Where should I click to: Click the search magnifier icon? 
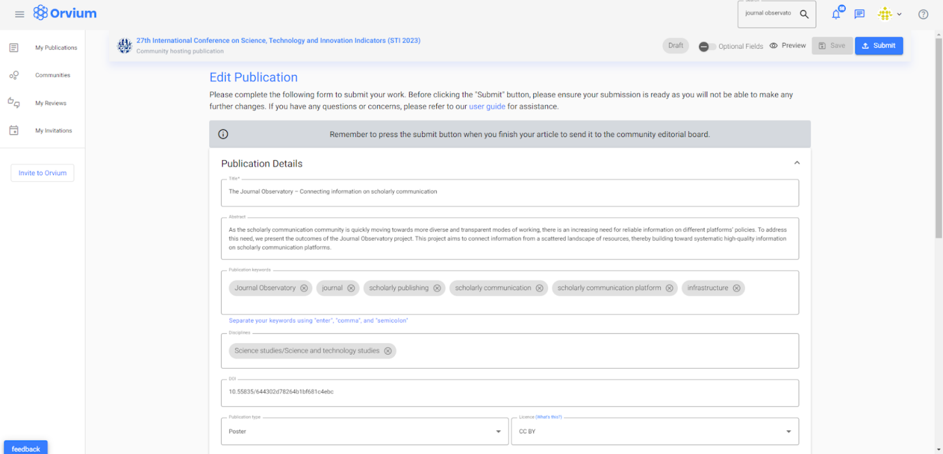(x=804, y=14)
